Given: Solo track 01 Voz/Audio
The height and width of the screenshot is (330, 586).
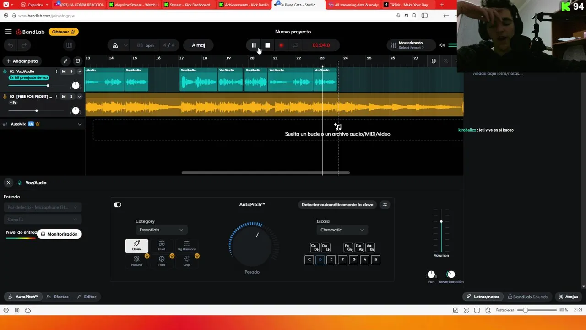Looking at the screenshot, I should (71, 71).
